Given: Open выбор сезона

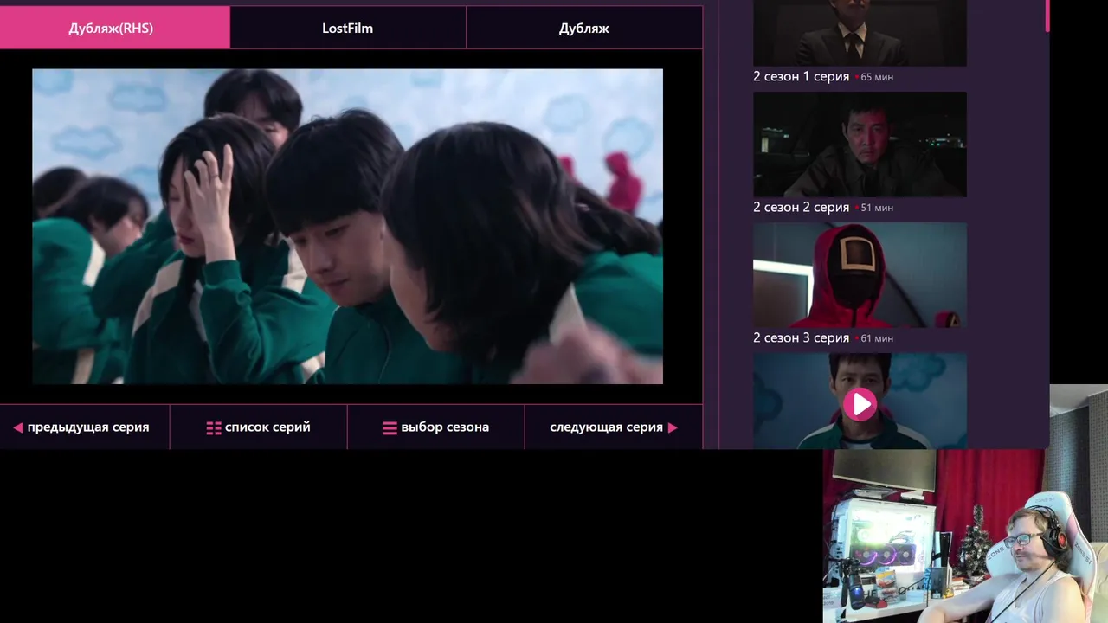Looking at the screenshot, I should pyautogui.click(x=436, y=427).
